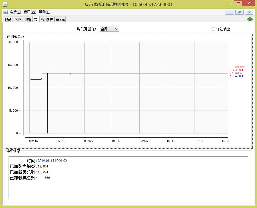
Task: Maximize the main Java console window
Action: pyautogui.click(x=238, y=3)
